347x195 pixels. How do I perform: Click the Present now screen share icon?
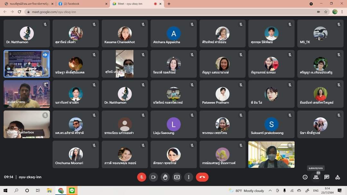(177, 177)
